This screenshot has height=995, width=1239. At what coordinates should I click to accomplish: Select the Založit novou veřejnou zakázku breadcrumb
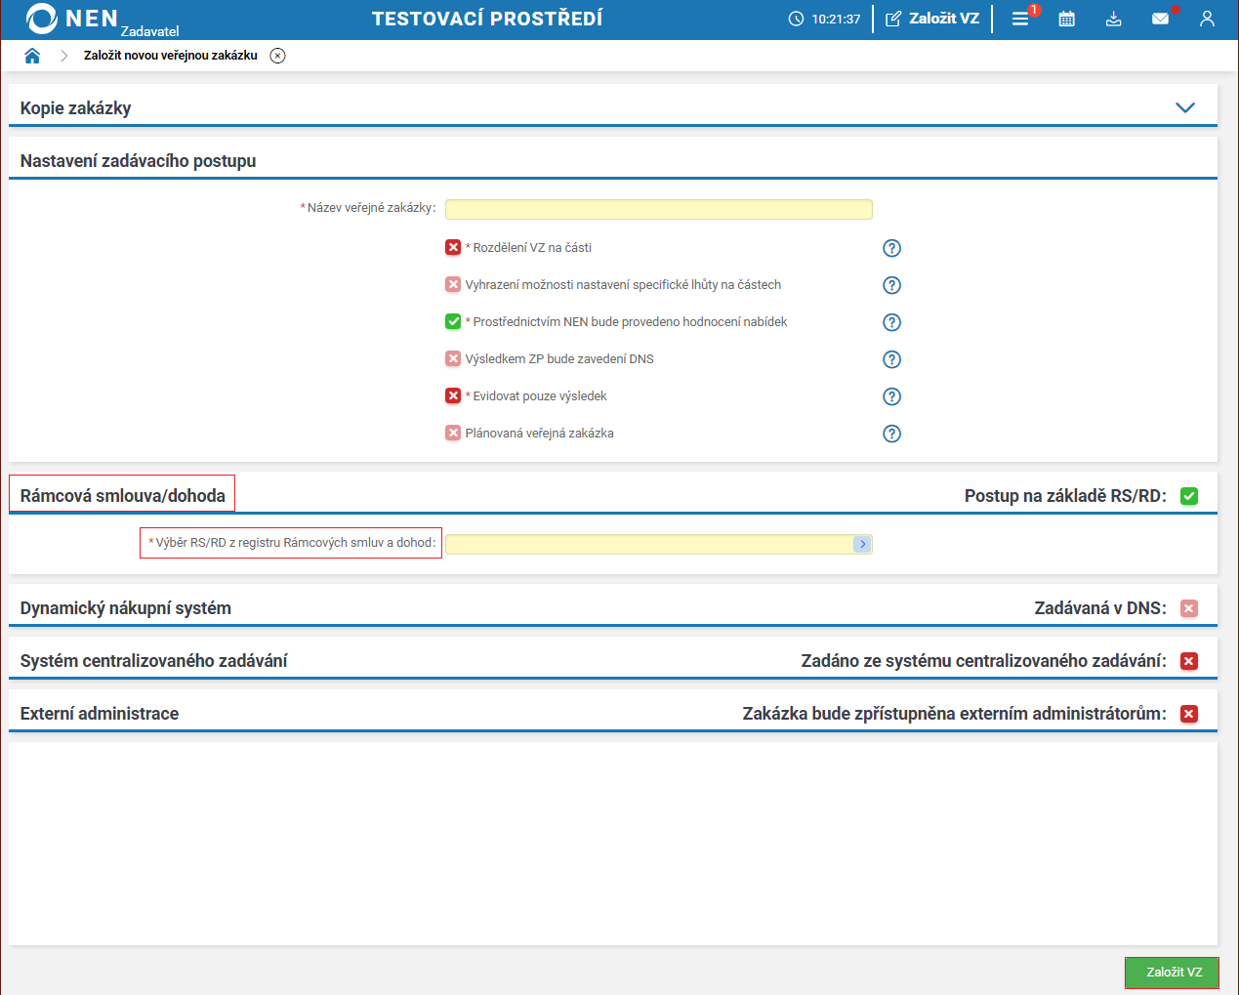(x=171, y=56)
